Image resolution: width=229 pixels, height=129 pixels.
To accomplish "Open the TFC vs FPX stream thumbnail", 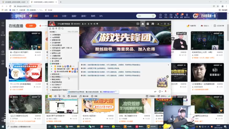I will [25, 73].
